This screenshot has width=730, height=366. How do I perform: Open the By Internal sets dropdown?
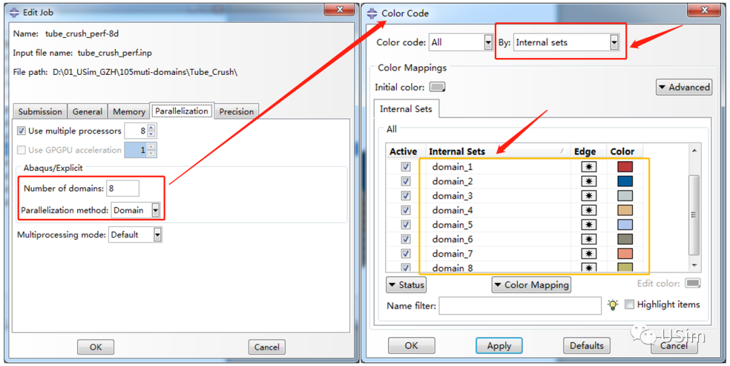(614, 43)
